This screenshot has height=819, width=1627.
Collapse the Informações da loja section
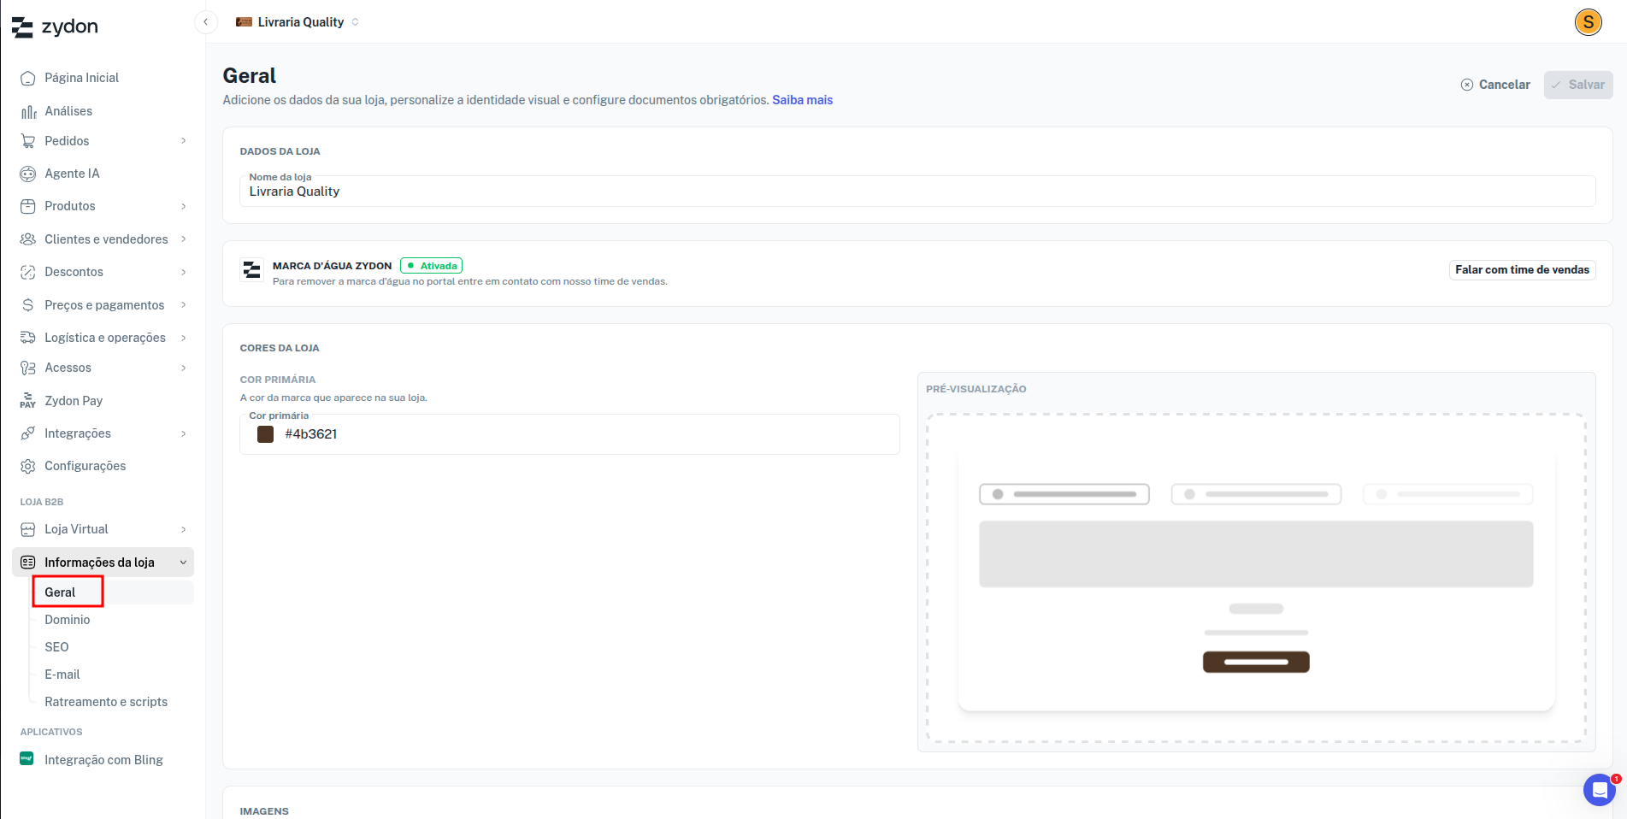click(x=183, y=563)
